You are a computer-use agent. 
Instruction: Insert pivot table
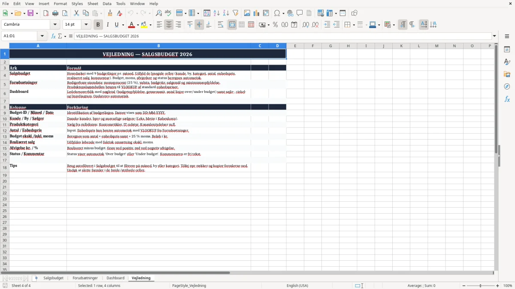(266, 13)
